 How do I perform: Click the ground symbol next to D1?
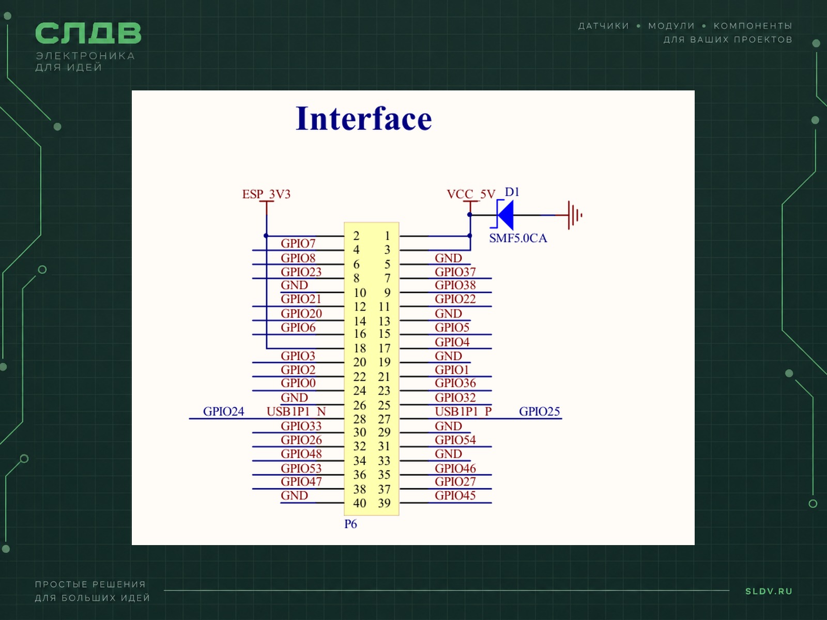pyautogui.click(x=575, y=215)
